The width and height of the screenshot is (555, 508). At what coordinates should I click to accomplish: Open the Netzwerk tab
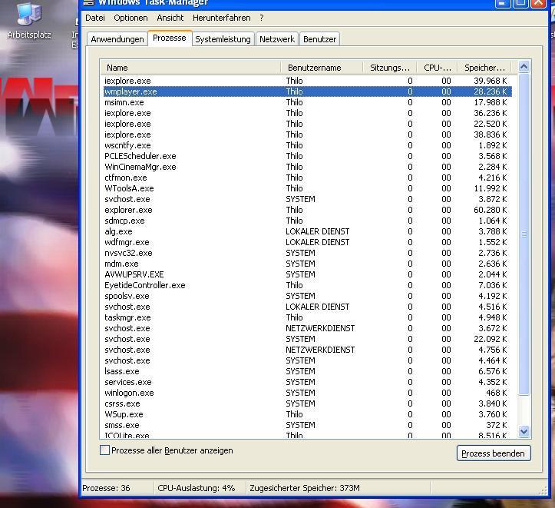click(x=277, y=39)
